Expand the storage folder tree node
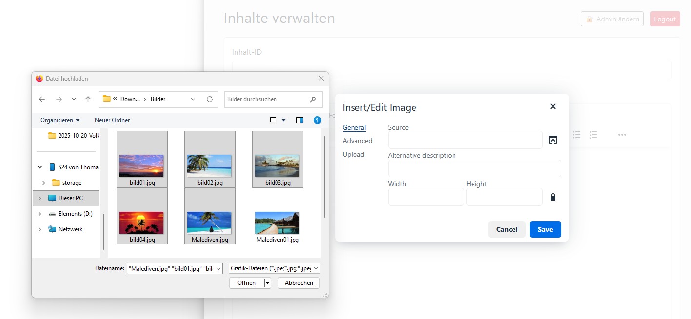The height and width of the screenshot is (319, 691). click(x=43, y=183)
